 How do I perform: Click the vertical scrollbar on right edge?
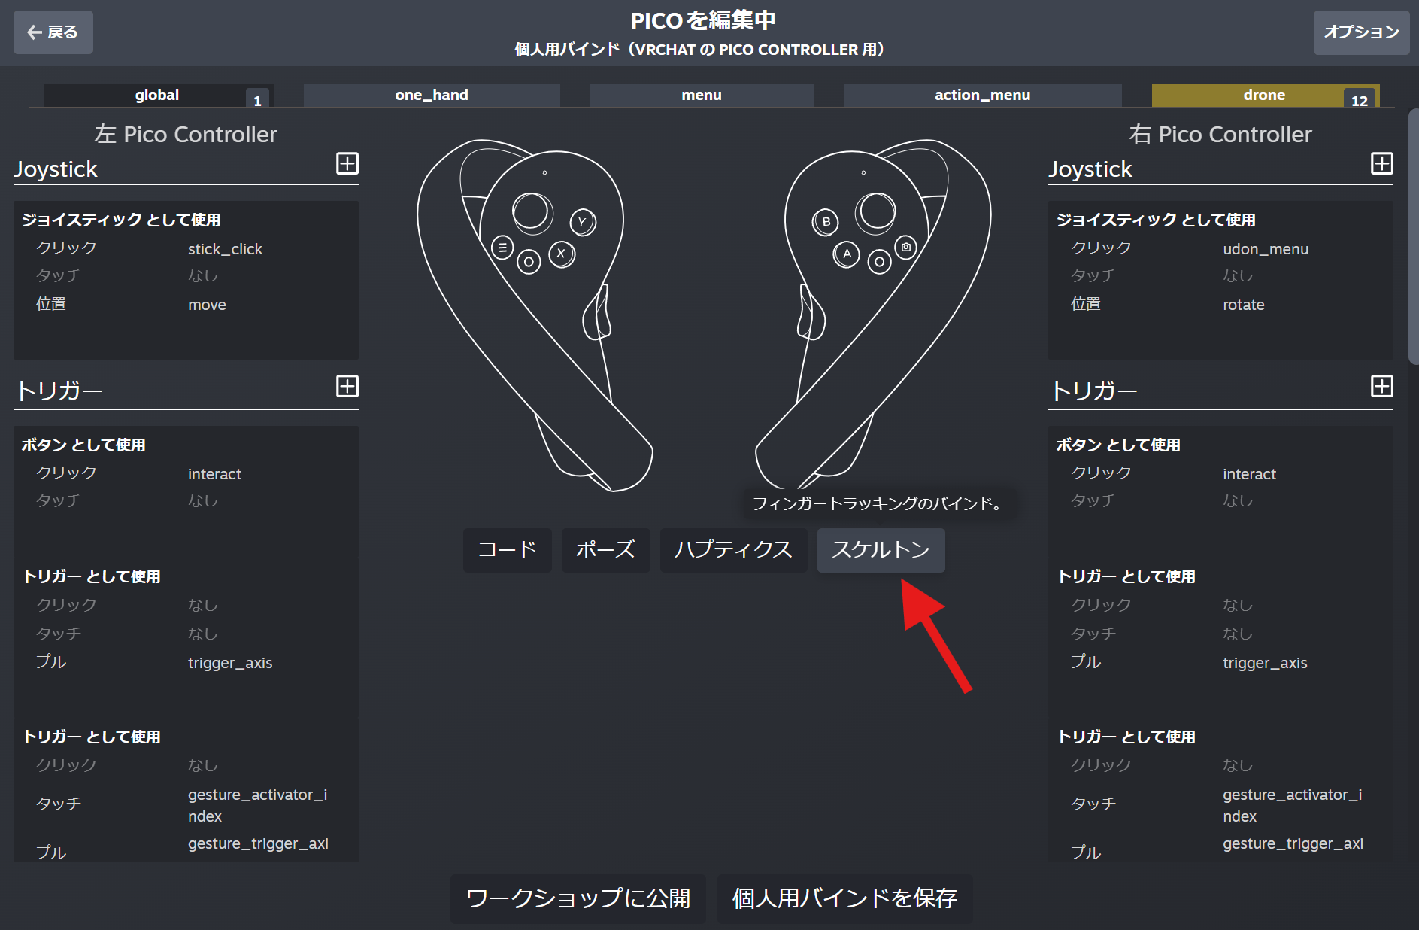point(1413,237)
